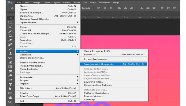Expand the Open Recent submenu
The width and height of the screenshot is (186, 106).
[x=48, y=22]
